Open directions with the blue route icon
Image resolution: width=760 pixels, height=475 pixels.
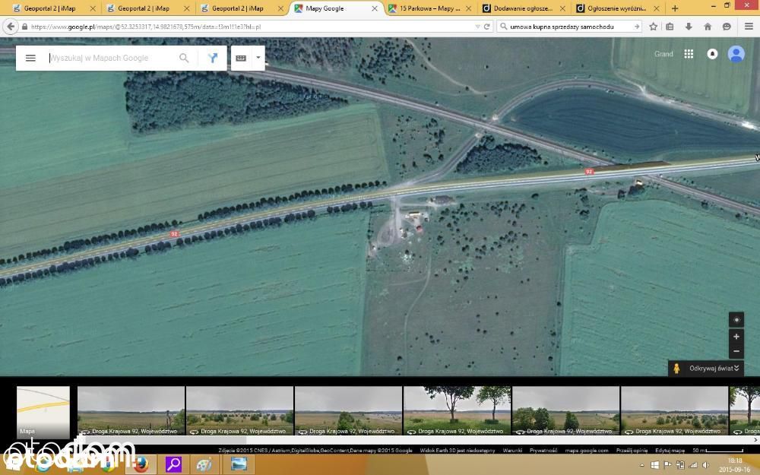pyautogui.click(x=213, y=59)
